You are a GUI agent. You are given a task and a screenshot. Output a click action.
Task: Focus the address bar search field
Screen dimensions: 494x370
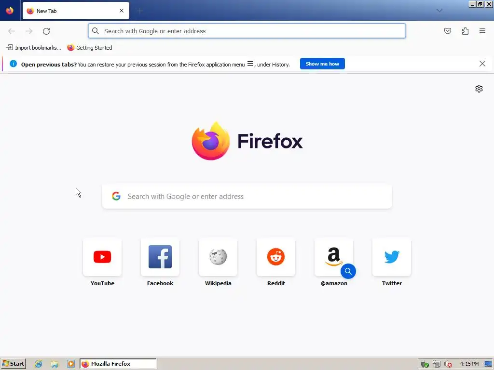click(247, 31)
